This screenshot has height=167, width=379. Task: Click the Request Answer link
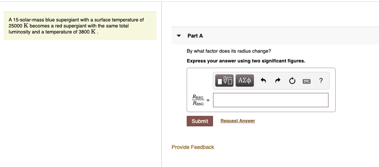pos(238,121)
